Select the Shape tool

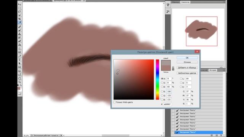tap(19, 67)
